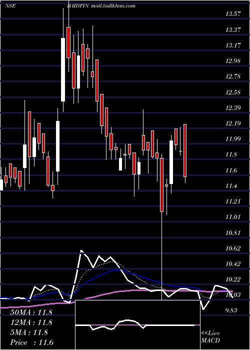Click the 12.58 price level label
250x350 pixels.
[x=233, y=92]
